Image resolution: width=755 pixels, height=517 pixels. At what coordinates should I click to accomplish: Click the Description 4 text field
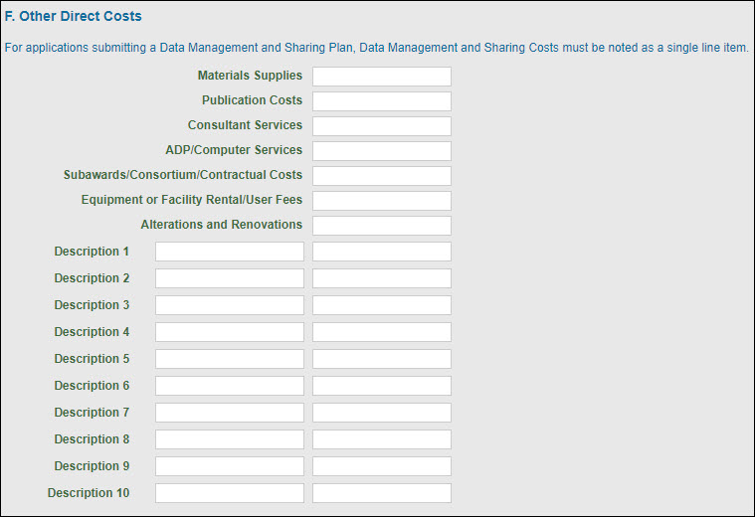pyautogui.click(x=229, y=332)
